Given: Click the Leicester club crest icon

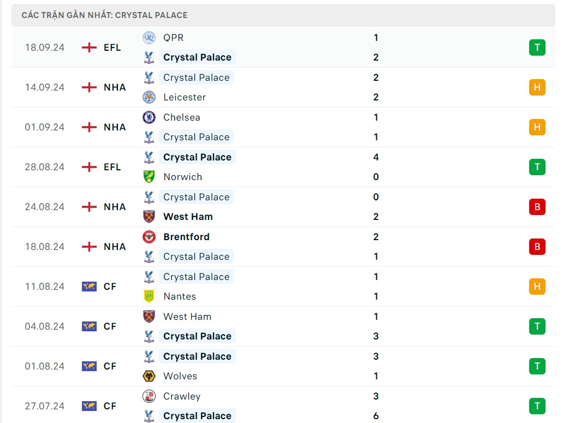Looking at the screenshot, I should pos(149,97).
